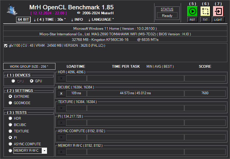230x159 pixels.
Task: Click the WORK GROUP SIZE : 256 button
Action: click(29, 67)
